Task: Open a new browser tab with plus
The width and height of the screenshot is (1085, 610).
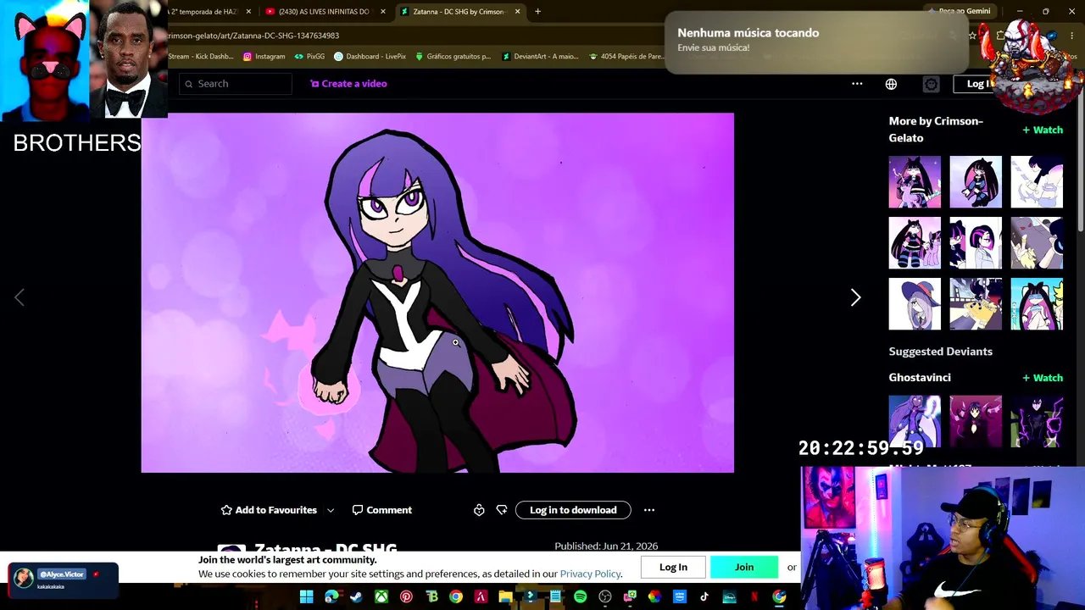Action: [537, 12]
